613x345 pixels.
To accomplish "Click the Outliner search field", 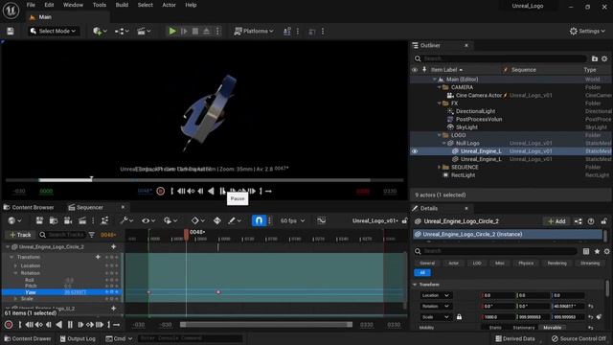I will [x=500, y=58].
